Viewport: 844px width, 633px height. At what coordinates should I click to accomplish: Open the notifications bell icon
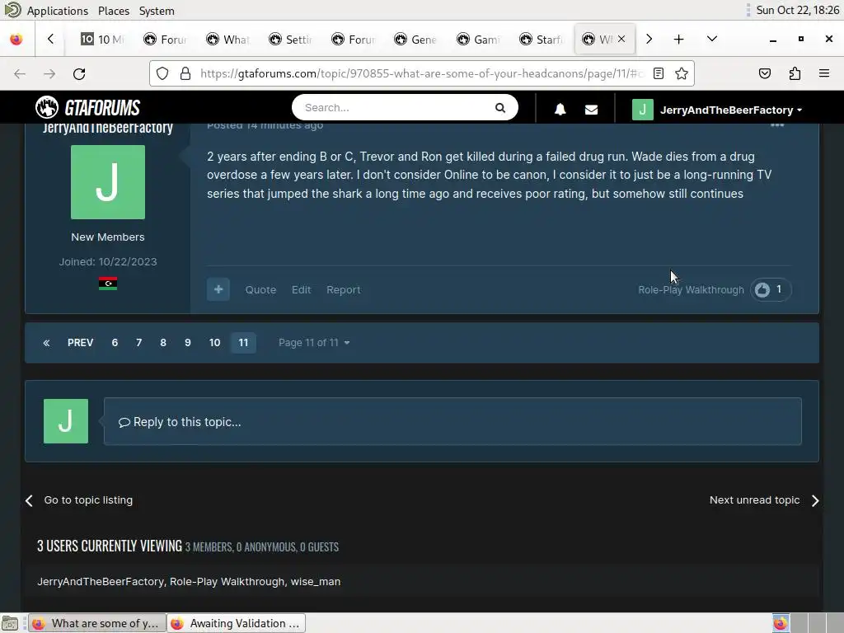pyautogui.click(x=560, y=110)
